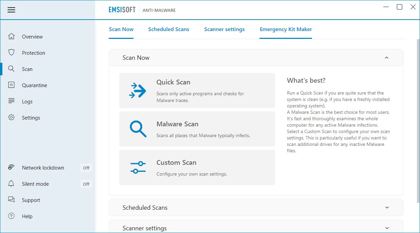Image resolution: width=420 pixels, height=233 pixels.
Task: Click the Protection shield icon
Action: coord(12,53)
